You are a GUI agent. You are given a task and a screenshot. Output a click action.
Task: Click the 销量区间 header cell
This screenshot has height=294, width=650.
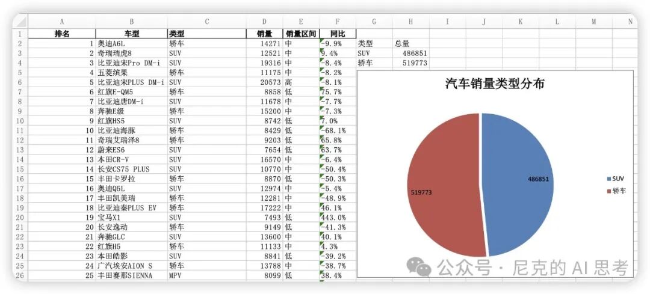tap(301, 34)
